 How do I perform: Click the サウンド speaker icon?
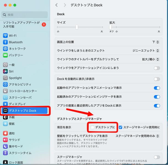[5, 140]
